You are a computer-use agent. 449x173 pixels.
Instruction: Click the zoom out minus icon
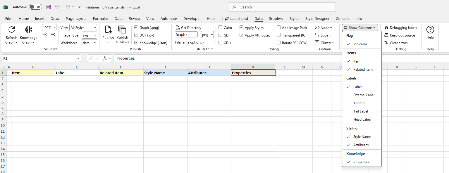point(45,34)
